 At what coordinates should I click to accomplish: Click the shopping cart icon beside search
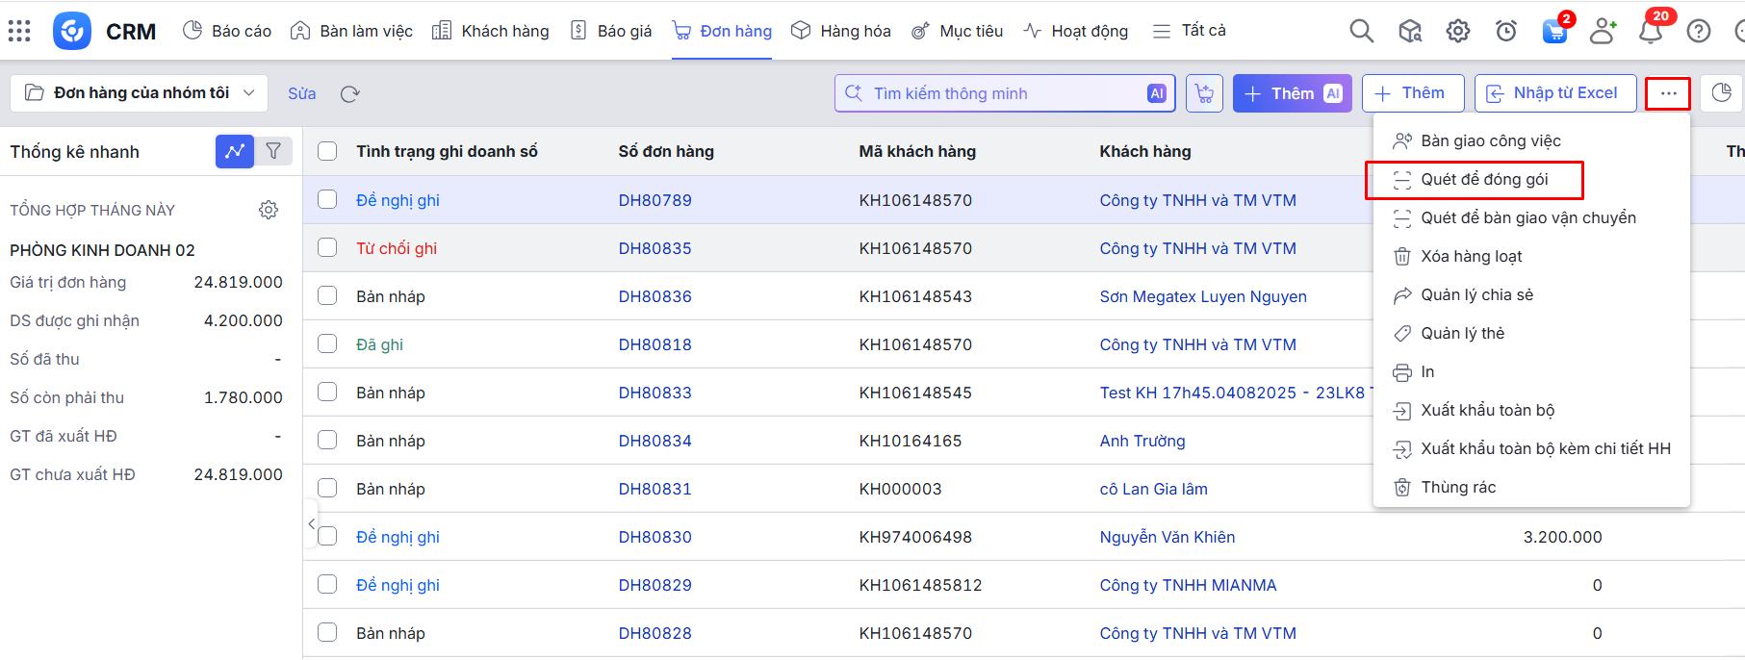(1204, 93)
